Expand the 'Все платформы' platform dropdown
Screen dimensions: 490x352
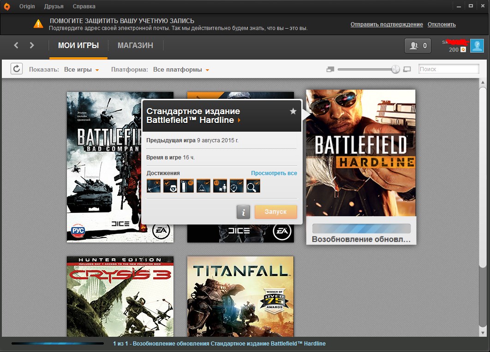point(181,70)
